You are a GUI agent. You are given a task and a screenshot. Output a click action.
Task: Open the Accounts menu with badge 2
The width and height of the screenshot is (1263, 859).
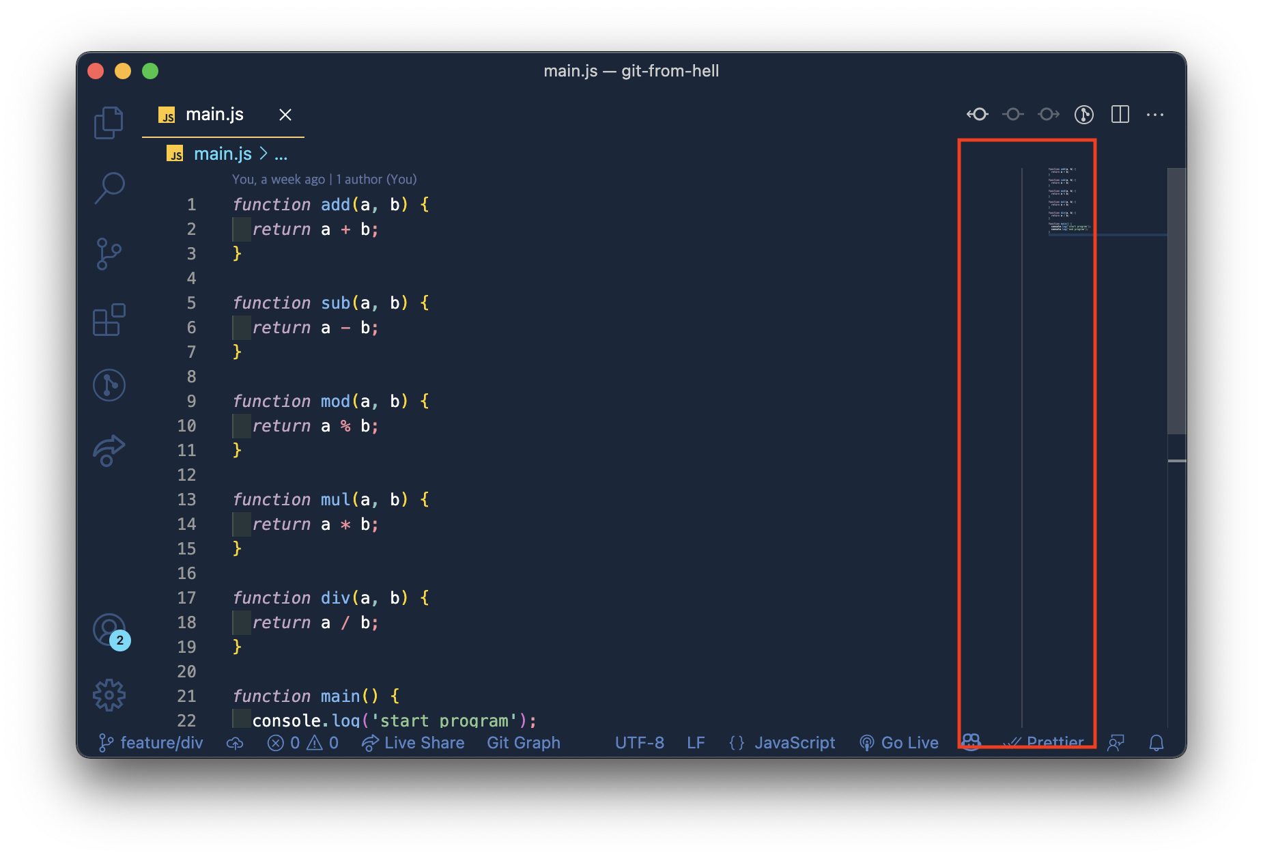pos(111,632)
